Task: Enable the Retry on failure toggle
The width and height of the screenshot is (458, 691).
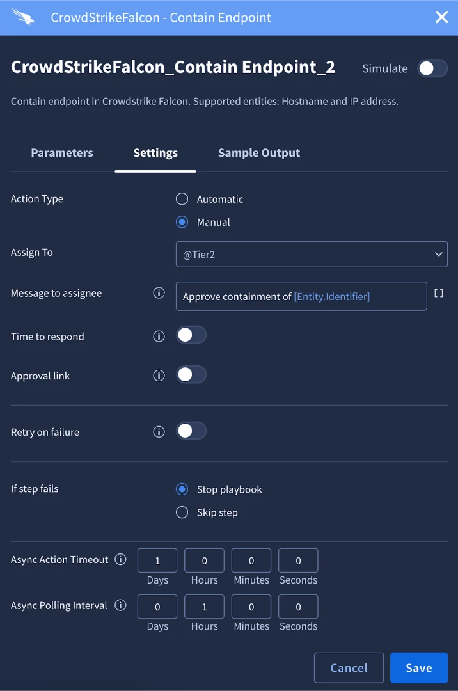Action: [191, 431]
